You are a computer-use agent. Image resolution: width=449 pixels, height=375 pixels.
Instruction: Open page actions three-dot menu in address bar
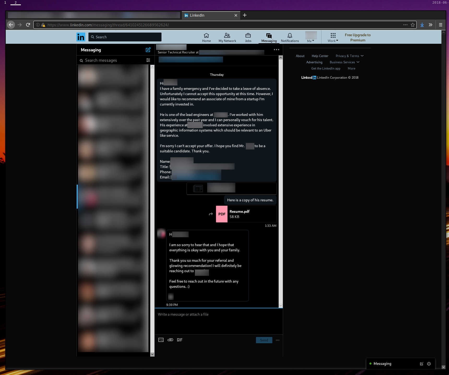(405, 25)
